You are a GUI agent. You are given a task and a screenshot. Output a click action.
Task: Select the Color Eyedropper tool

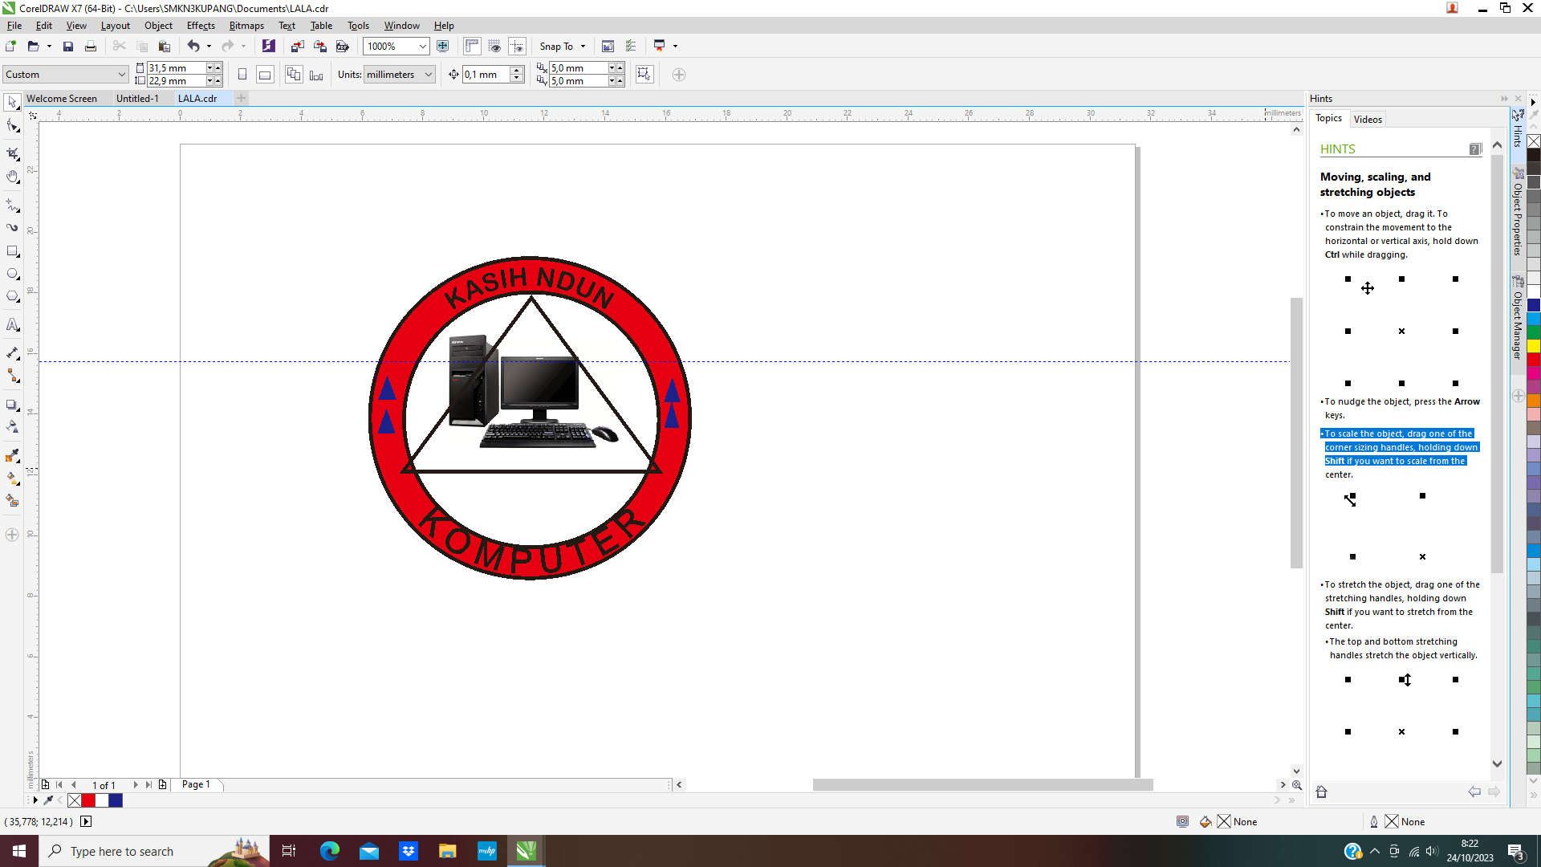[x=12, y=456]
